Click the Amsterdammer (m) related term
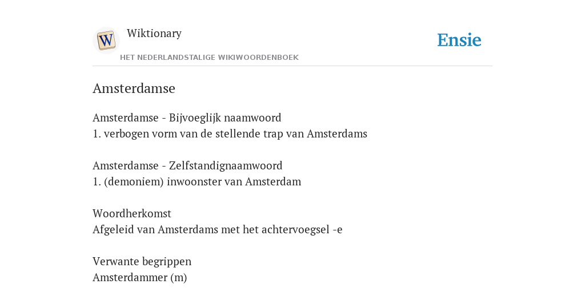This screenshot has height=292, width=585. pos(140,278)
